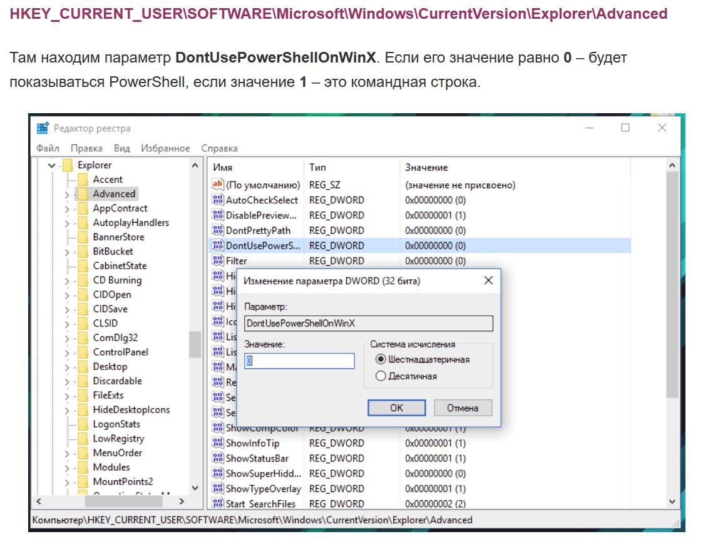Viewport: 713px width, 554px height.
Task: Click the CLSID folder icon
Action: (x=83, y=323)
